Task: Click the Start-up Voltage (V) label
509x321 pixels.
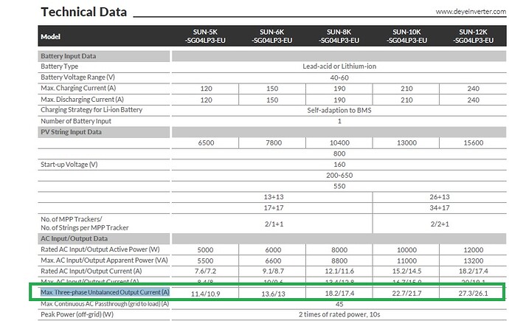Action: coord(69,165)
